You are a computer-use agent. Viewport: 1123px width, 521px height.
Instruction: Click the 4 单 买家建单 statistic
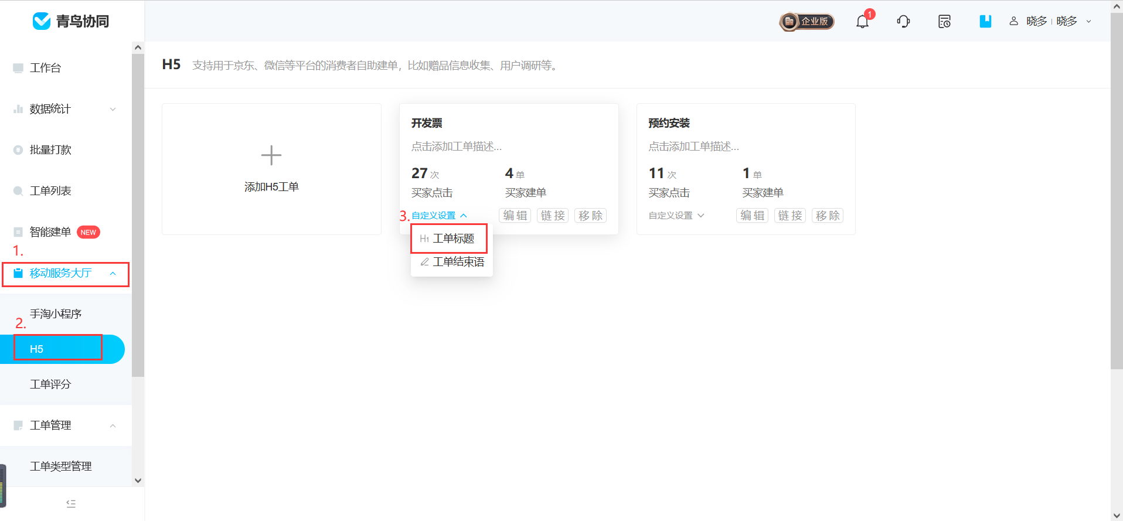526,182
